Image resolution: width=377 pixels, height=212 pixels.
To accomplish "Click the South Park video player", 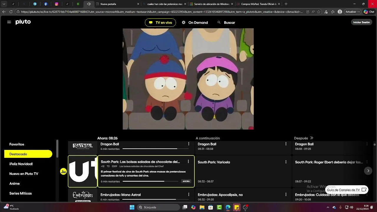I will coord(188,79).
